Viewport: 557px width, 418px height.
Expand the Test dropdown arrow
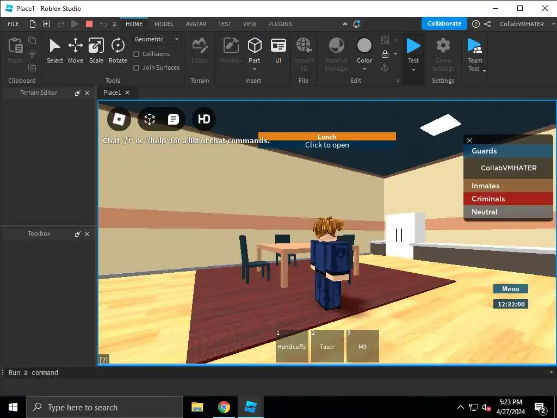tap(413, 70)
